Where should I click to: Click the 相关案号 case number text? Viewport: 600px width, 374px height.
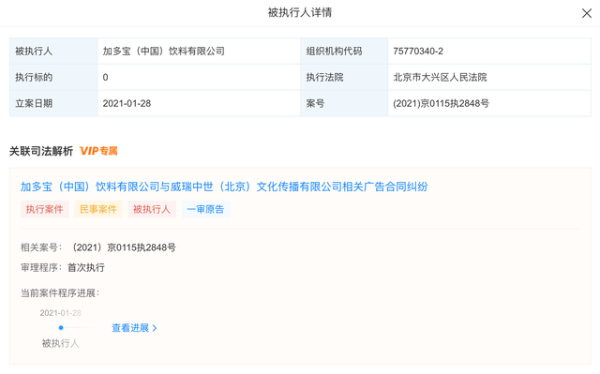pyautogui.click(x=122, y=247)
